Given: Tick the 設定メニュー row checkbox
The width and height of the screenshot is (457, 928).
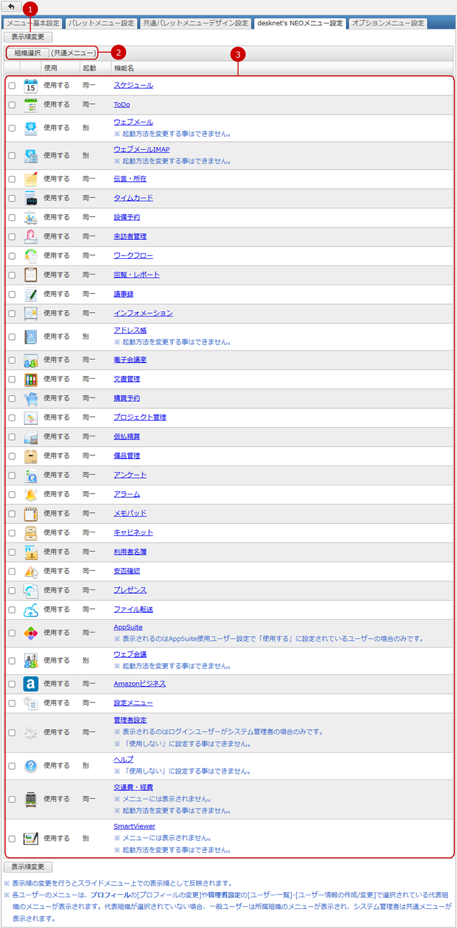Looking at the screenshot, I should point(12,704).
